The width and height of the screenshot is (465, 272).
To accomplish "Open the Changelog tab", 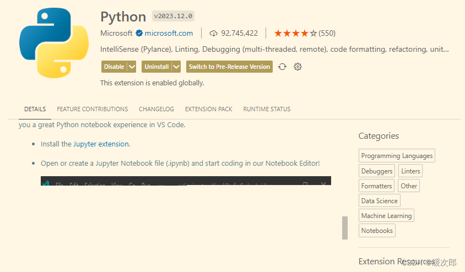I will pos(156,109).
